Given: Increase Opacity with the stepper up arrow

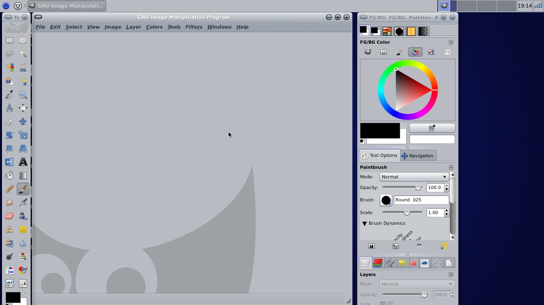Looking at the screenshot, I should tap(446, 185).
